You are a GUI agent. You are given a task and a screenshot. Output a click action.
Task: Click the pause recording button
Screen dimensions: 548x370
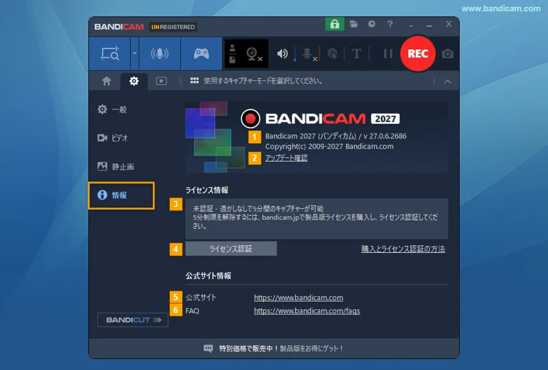388,54
